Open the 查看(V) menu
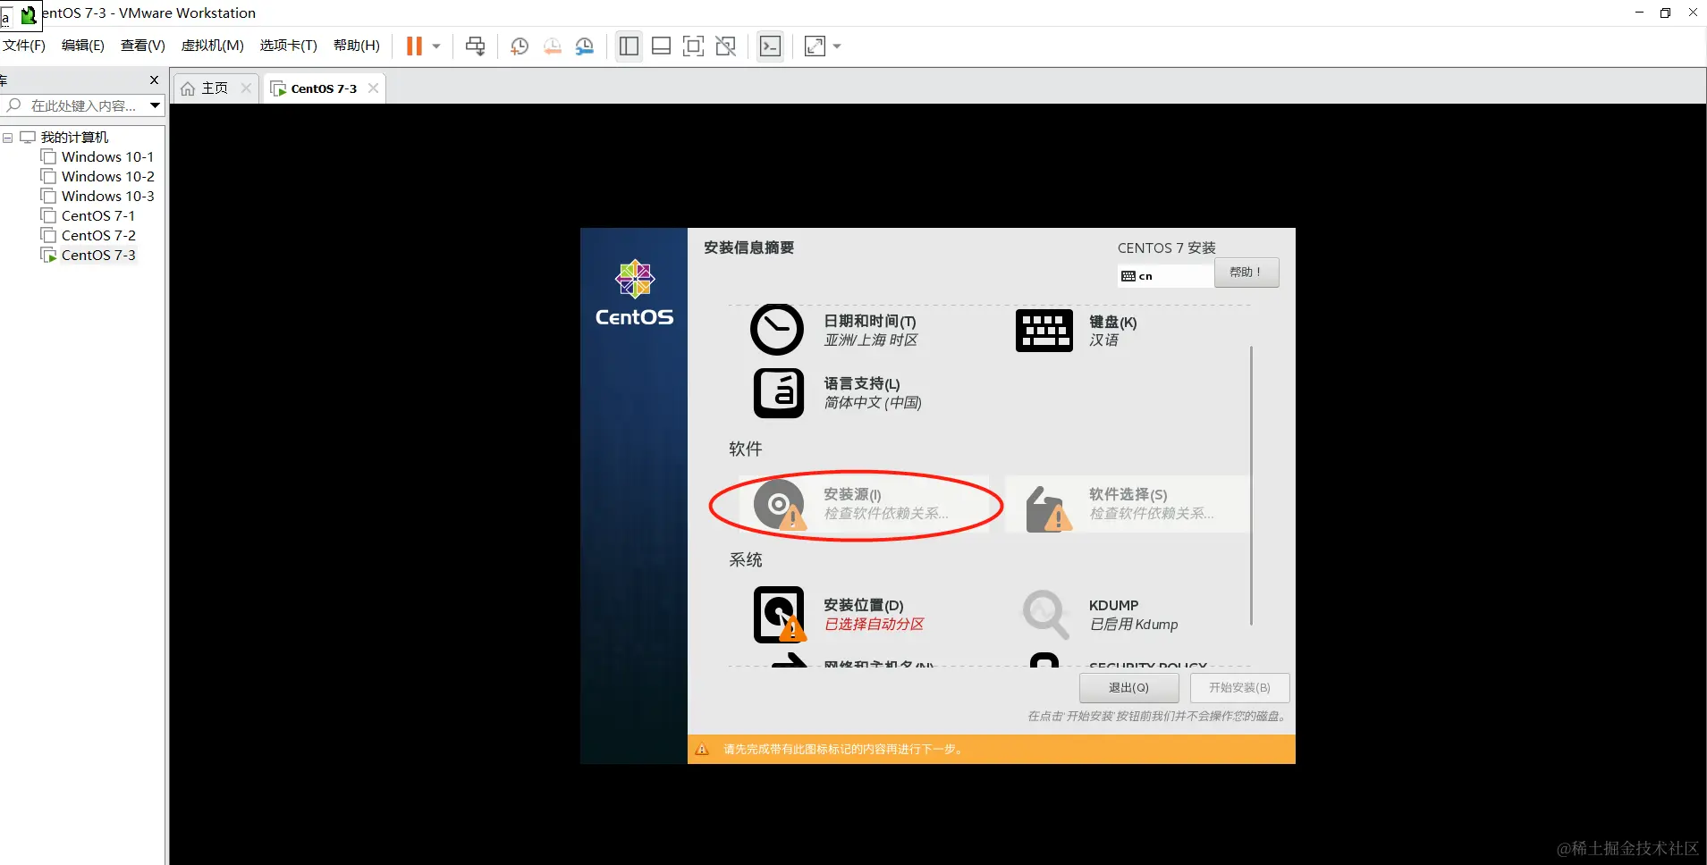 coord(143,46)
